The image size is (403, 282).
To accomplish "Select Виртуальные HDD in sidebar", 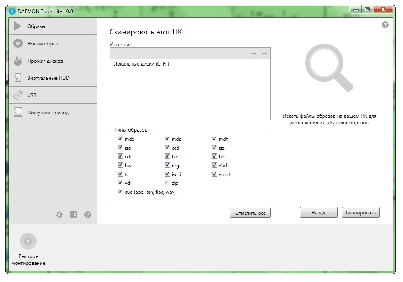I will tap(48, 78).
